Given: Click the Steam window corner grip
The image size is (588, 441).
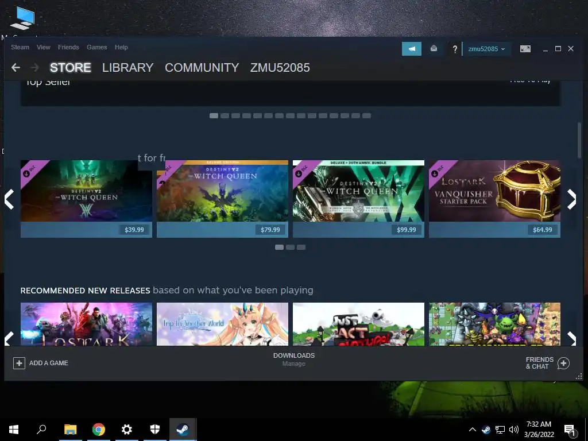Looking at the screenshot, I should (579, 377).
